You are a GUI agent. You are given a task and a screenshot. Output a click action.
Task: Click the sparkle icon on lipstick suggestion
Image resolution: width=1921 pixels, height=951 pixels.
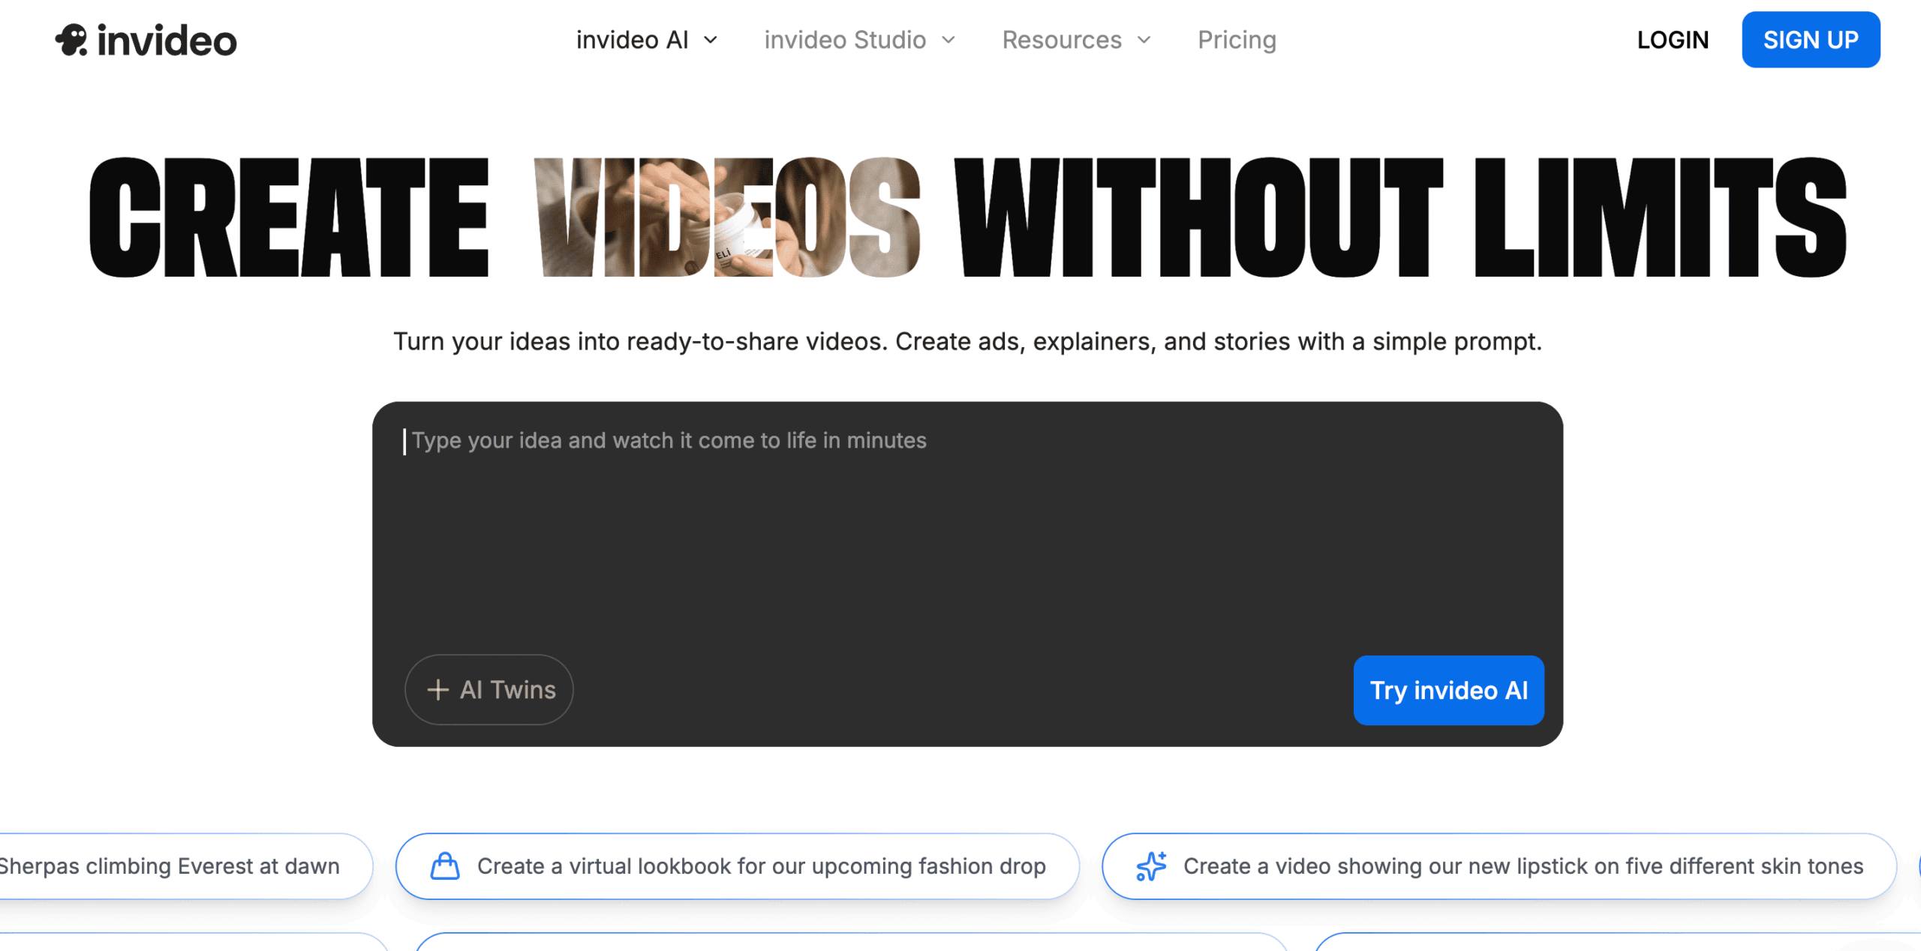(1152, 866)
